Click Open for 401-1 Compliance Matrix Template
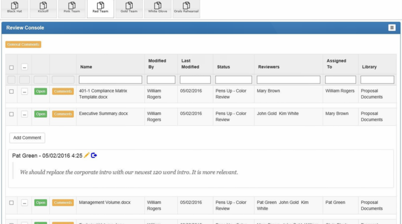 40,91
